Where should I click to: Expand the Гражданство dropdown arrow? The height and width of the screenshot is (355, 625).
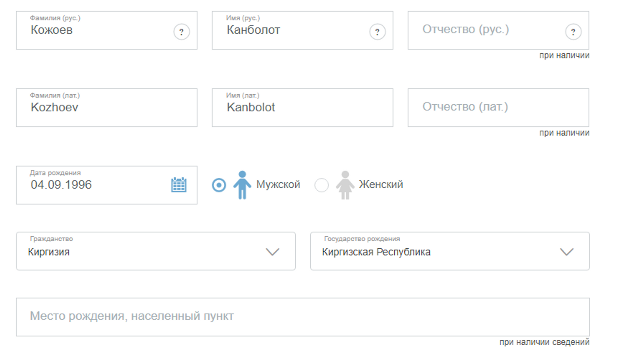pyautogui.click(x=272, y=252)
